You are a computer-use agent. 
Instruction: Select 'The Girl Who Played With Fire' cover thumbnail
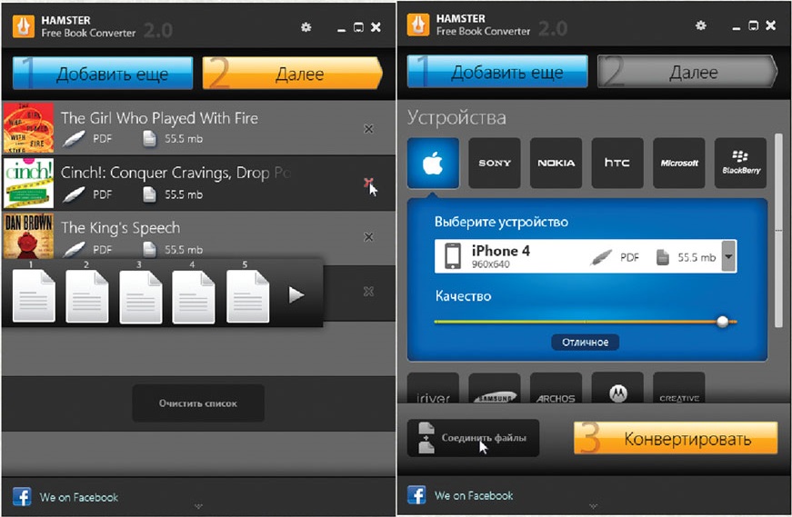click(28, 128)
